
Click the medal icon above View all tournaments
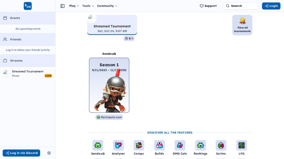[x=242, y=21]
